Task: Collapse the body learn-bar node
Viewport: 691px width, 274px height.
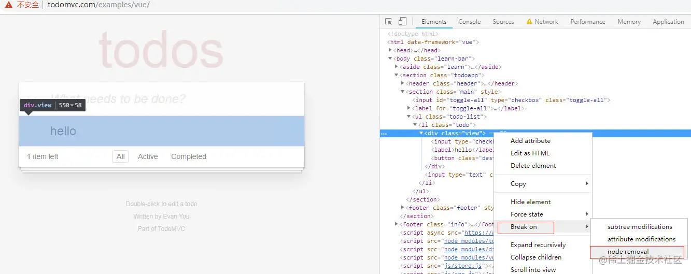Action: (390, 59)
